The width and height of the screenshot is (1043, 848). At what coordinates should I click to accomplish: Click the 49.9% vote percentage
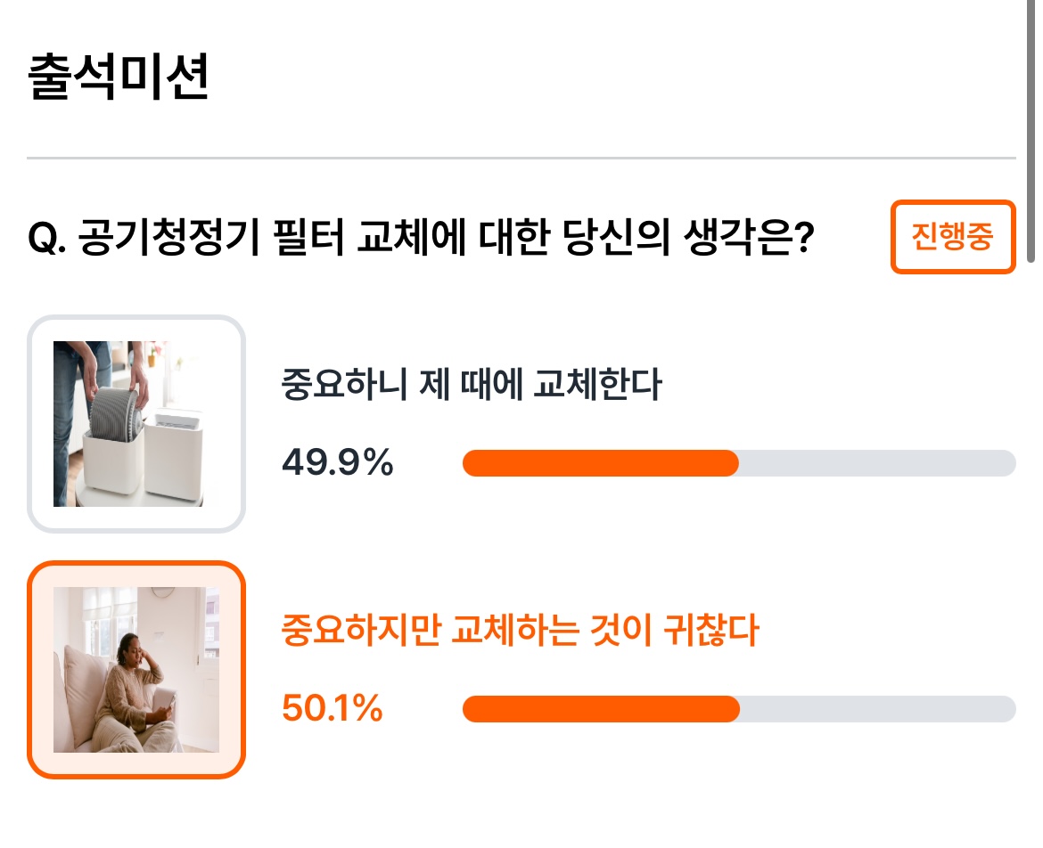[x=338, y=462]
